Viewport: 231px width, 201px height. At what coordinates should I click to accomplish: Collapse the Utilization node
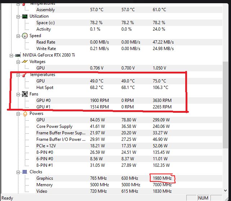pos(18,17)
